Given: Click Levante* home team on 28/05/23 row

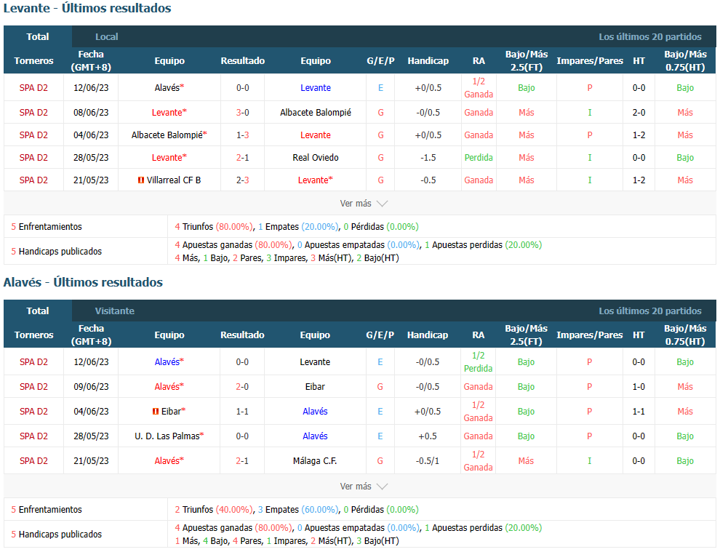Looking at the screenshot, I should [x=169, y=158].
